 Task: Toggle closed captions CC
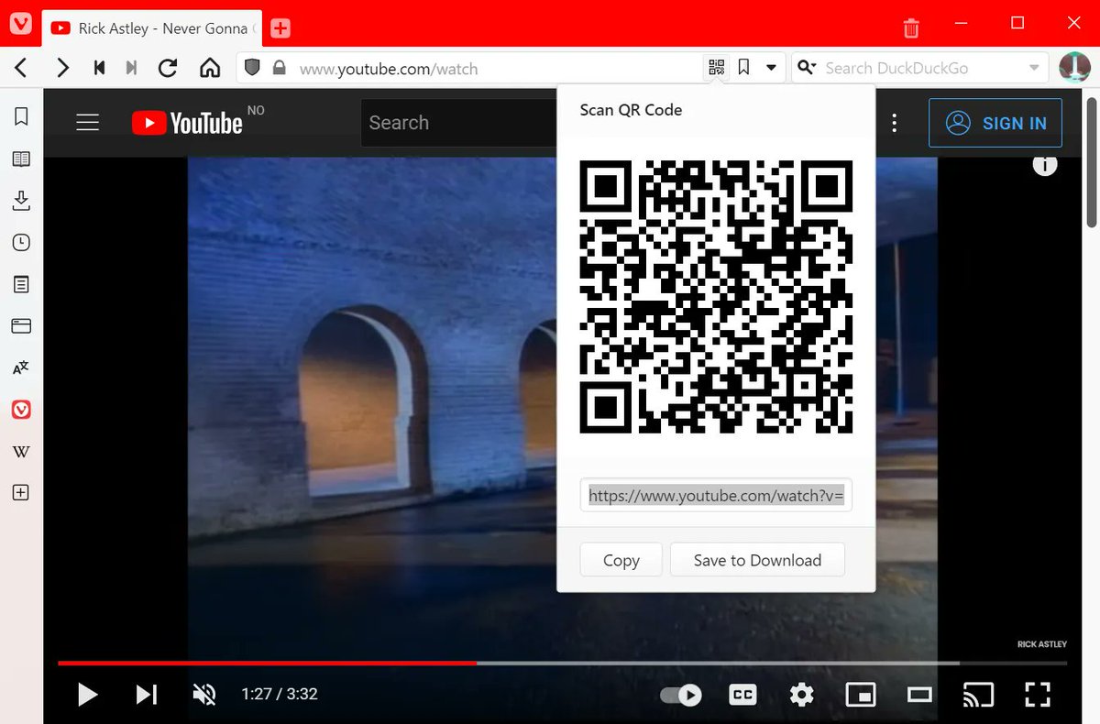tap(742, 695)
